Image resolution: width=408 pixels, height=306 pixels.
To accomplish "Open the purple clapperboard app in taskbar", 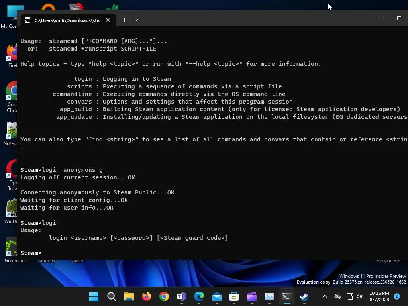I will (x=252, y=296).
